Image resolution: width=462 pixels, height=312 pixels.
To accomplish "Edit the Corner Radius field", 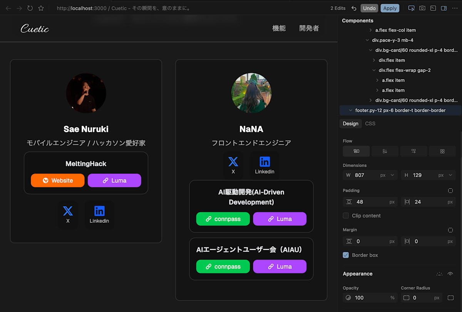I will pyautogui.click(x=422, y=298).
